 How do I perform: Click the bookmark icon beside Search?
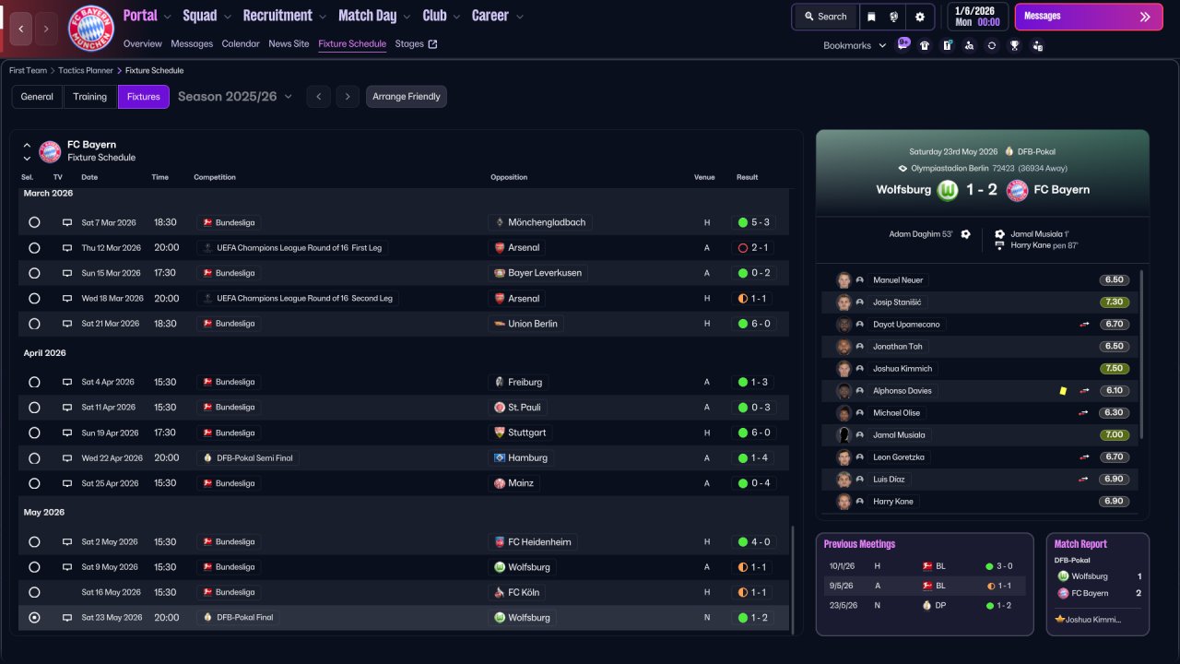point(871,17)
